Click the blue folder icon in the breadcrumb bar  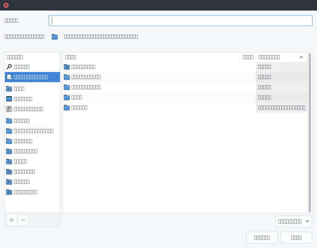pyautogui.click(x=55, y=37)
